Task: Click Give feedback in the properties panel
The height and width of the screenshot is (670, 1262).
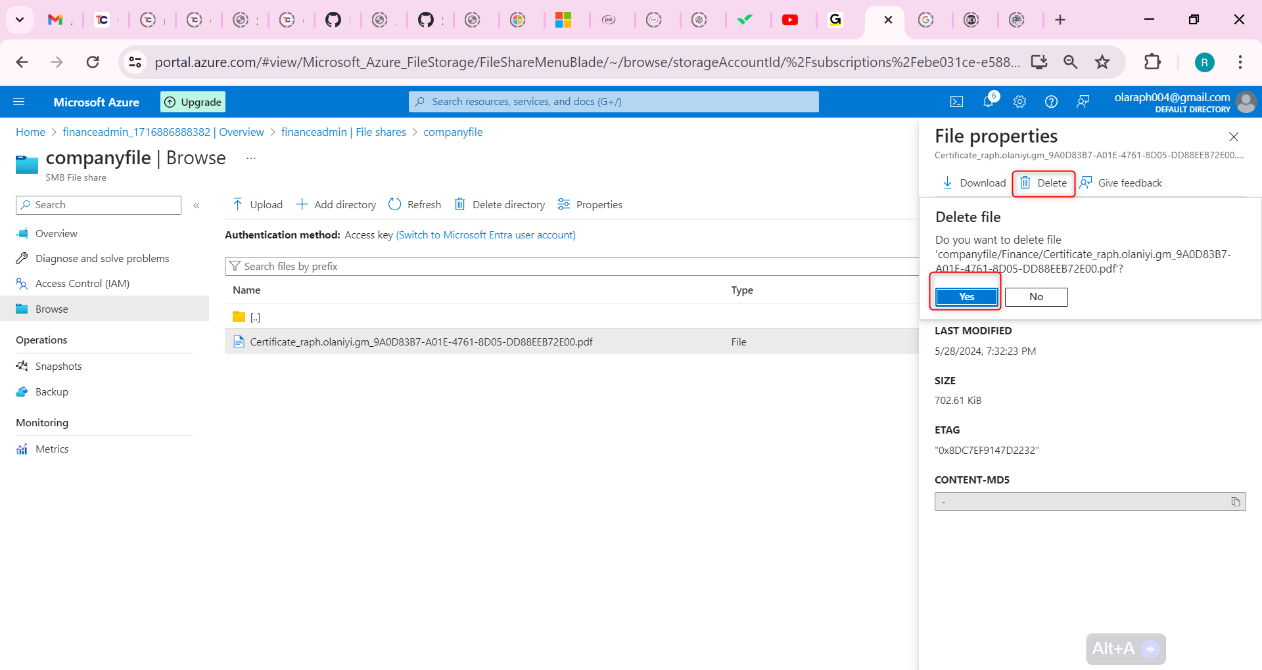Action: pos(1121,183)
